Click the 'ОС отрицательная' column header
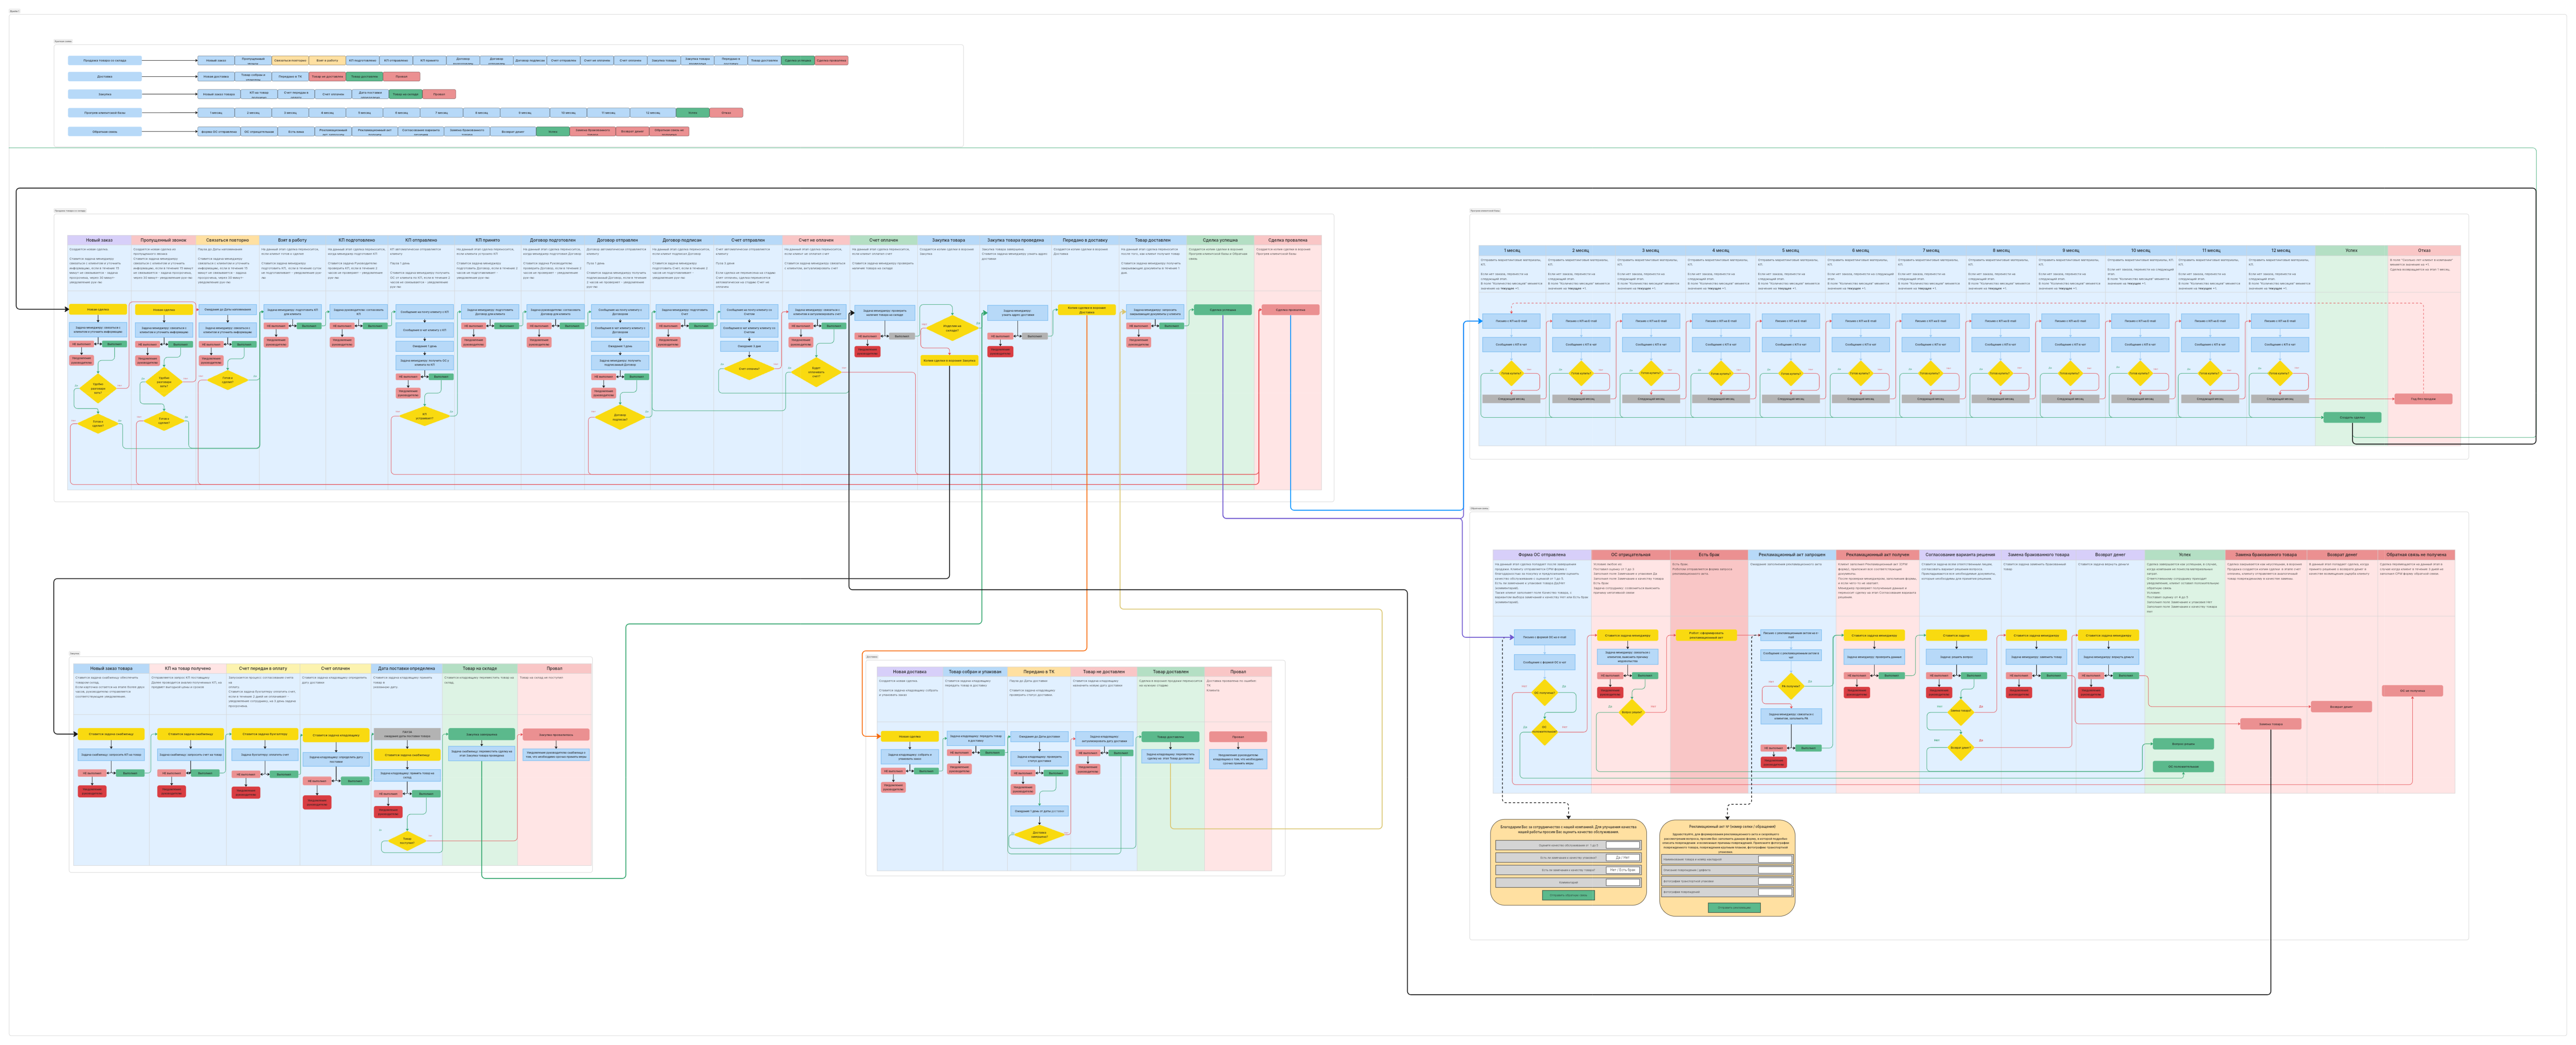The width and height of the screenshot is (2576, 1045). [1631, 554]
